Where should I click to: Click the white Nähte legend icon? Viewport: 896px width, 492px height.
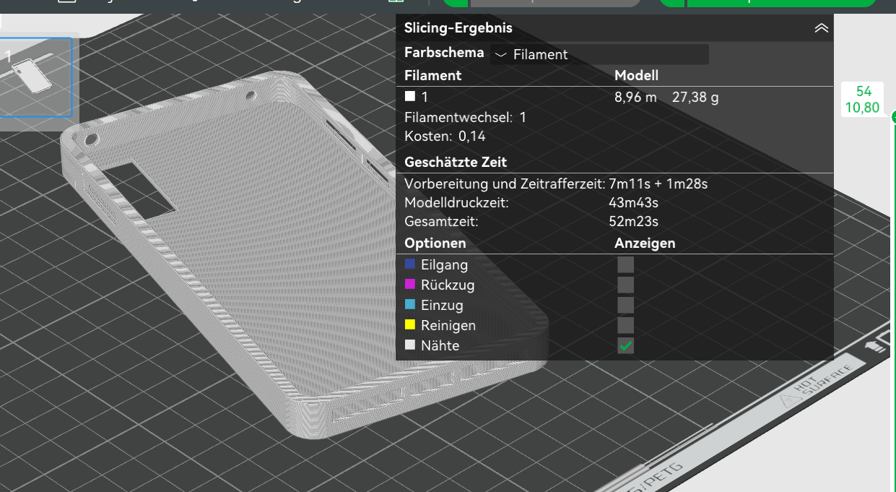[410, 346]
